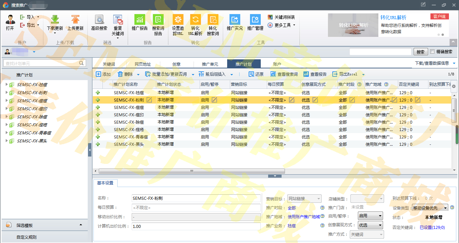Click the horizontal scrollbar under the table
The image size is (459, 243).
coord(192,171)
